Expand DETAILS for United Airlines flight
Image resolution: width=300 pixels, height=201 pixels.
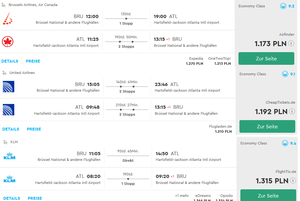(11, 129)
